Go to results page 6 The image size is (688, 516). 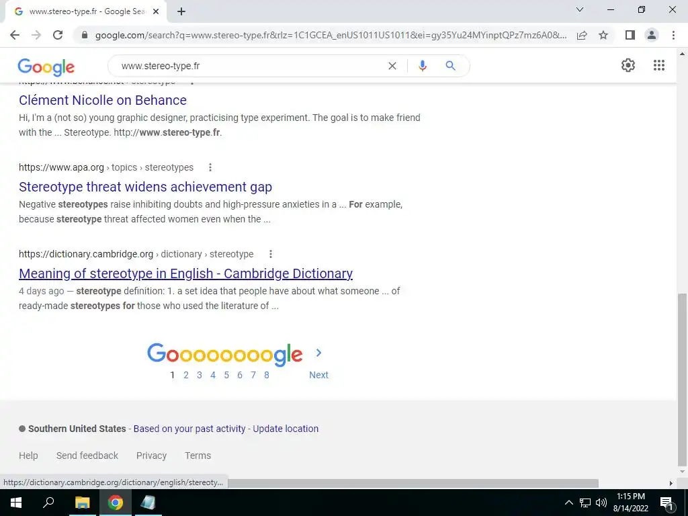tap(240, 375)
